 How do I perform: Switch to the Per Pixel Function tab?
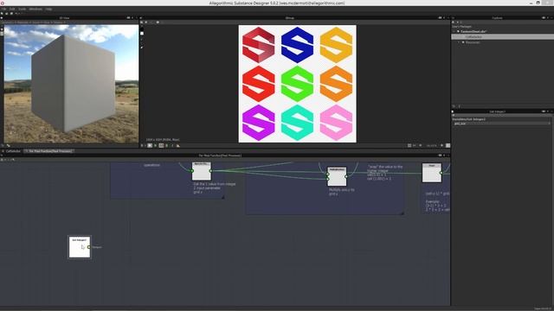click(49, 151)
